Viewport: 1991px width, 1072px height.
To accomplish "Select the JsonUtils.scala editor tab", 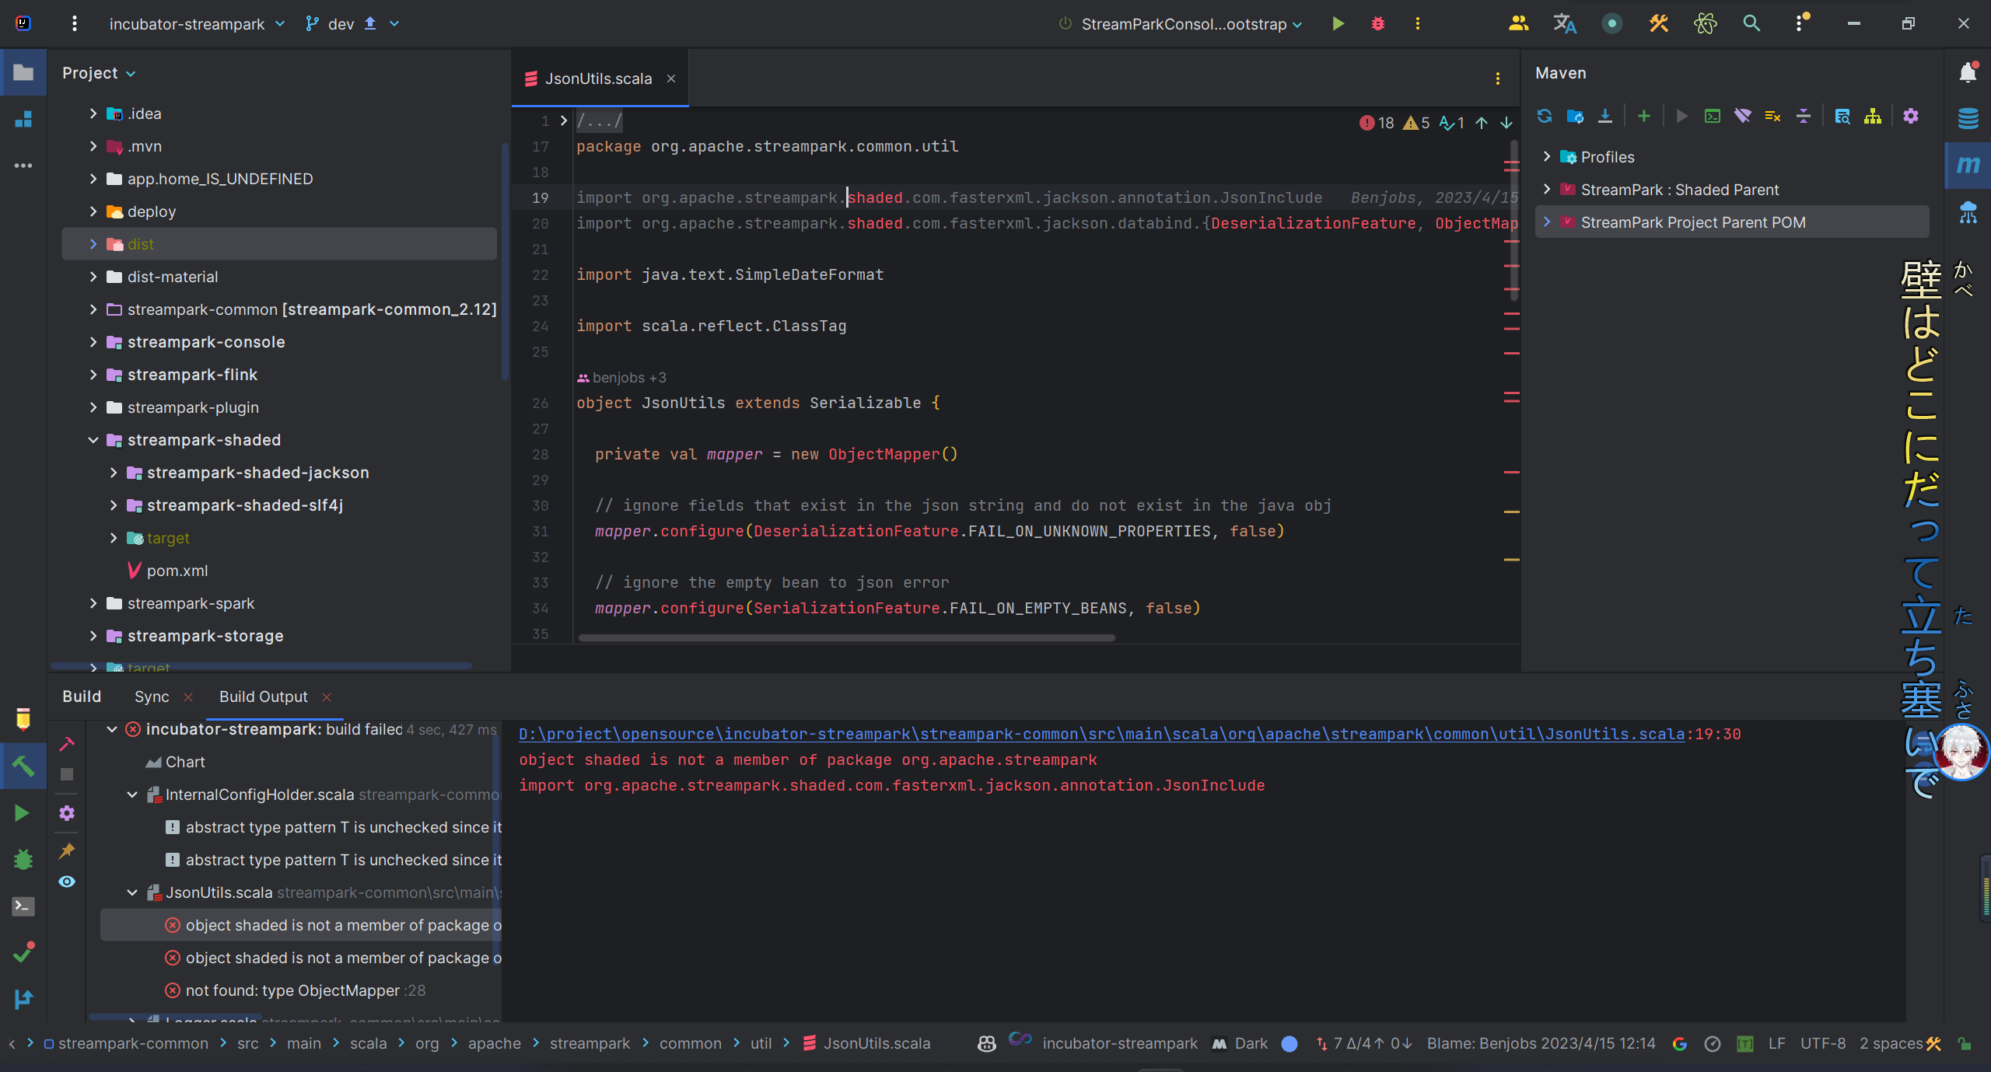I will [x=597, y=79].
